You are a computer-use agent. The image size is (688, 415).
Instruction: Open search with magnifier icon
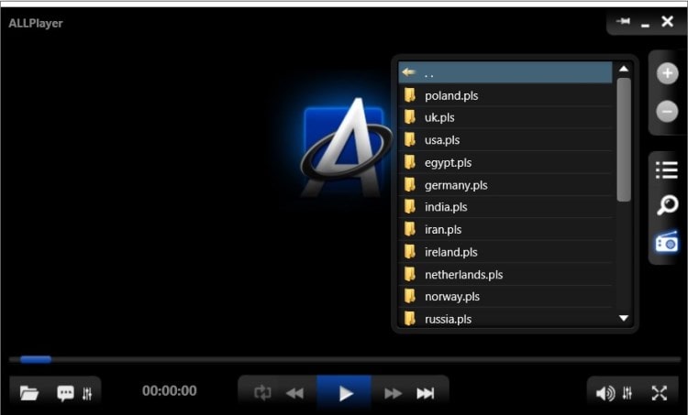click(667, 205)
